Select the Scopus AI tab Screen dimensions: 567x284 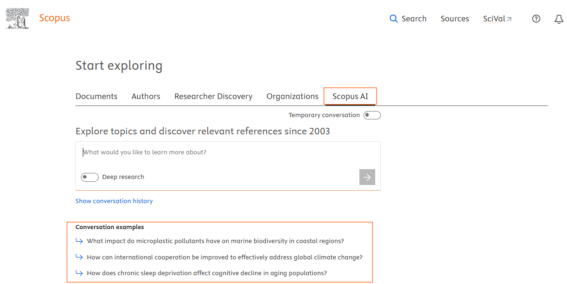point(350,96)
